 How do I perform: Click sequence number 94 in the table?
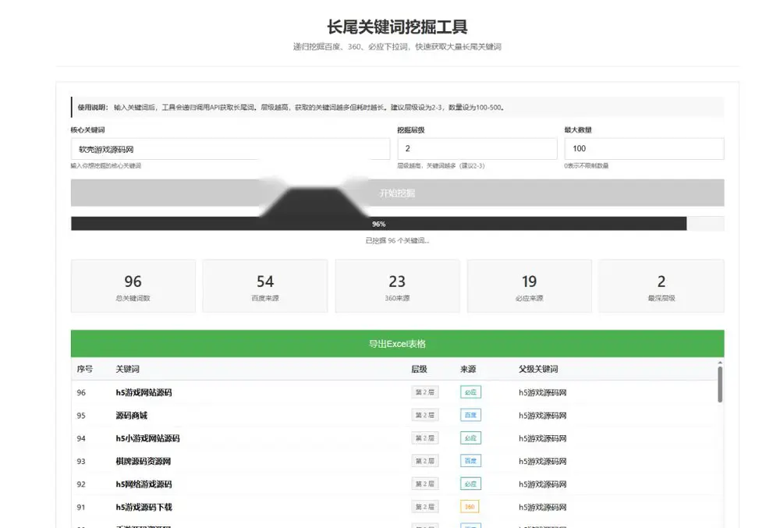point(81,438)
